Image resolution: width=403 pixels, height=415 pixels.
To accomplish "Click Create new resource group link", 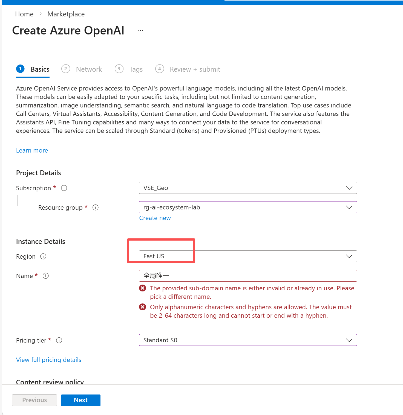I will pyautogui.click(x=155, y=218).
